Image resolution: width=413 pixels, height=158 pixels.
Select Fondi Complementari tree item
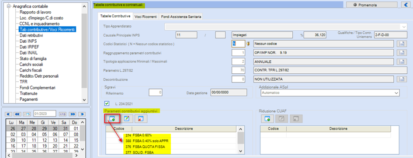pos(38,88)
